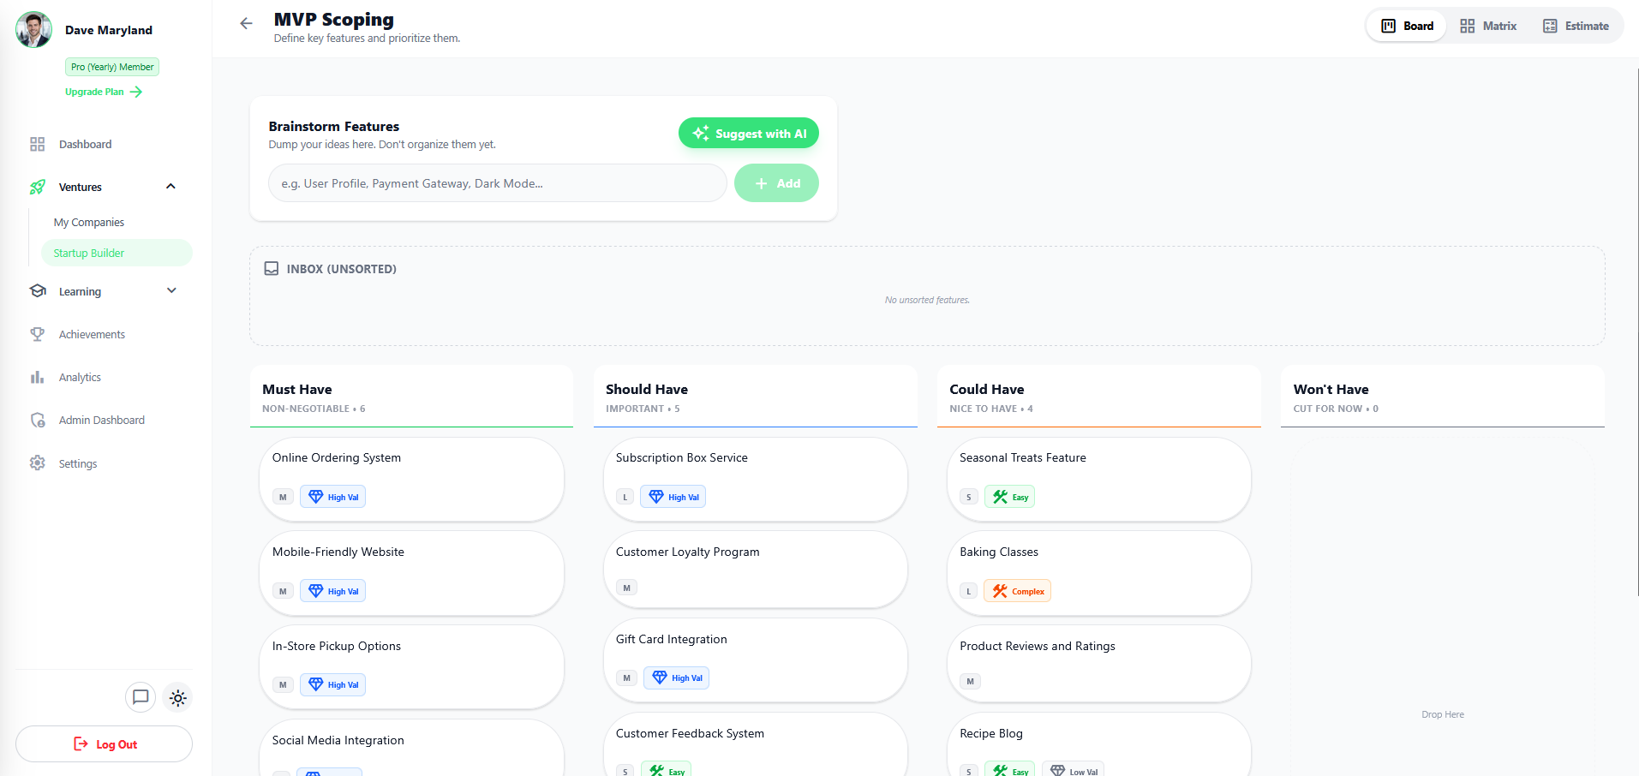Select Startup Builder in the sidebar

tap(89, 253)
